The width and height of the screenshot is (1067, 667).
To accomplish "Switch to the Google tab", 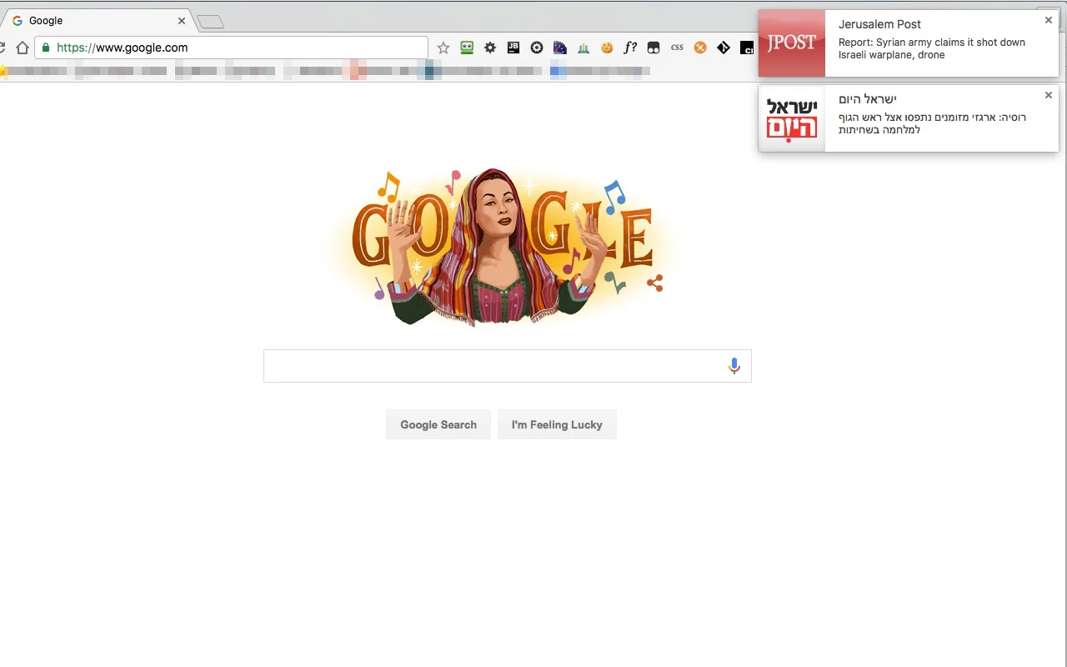I will click(x=98, y=21).
